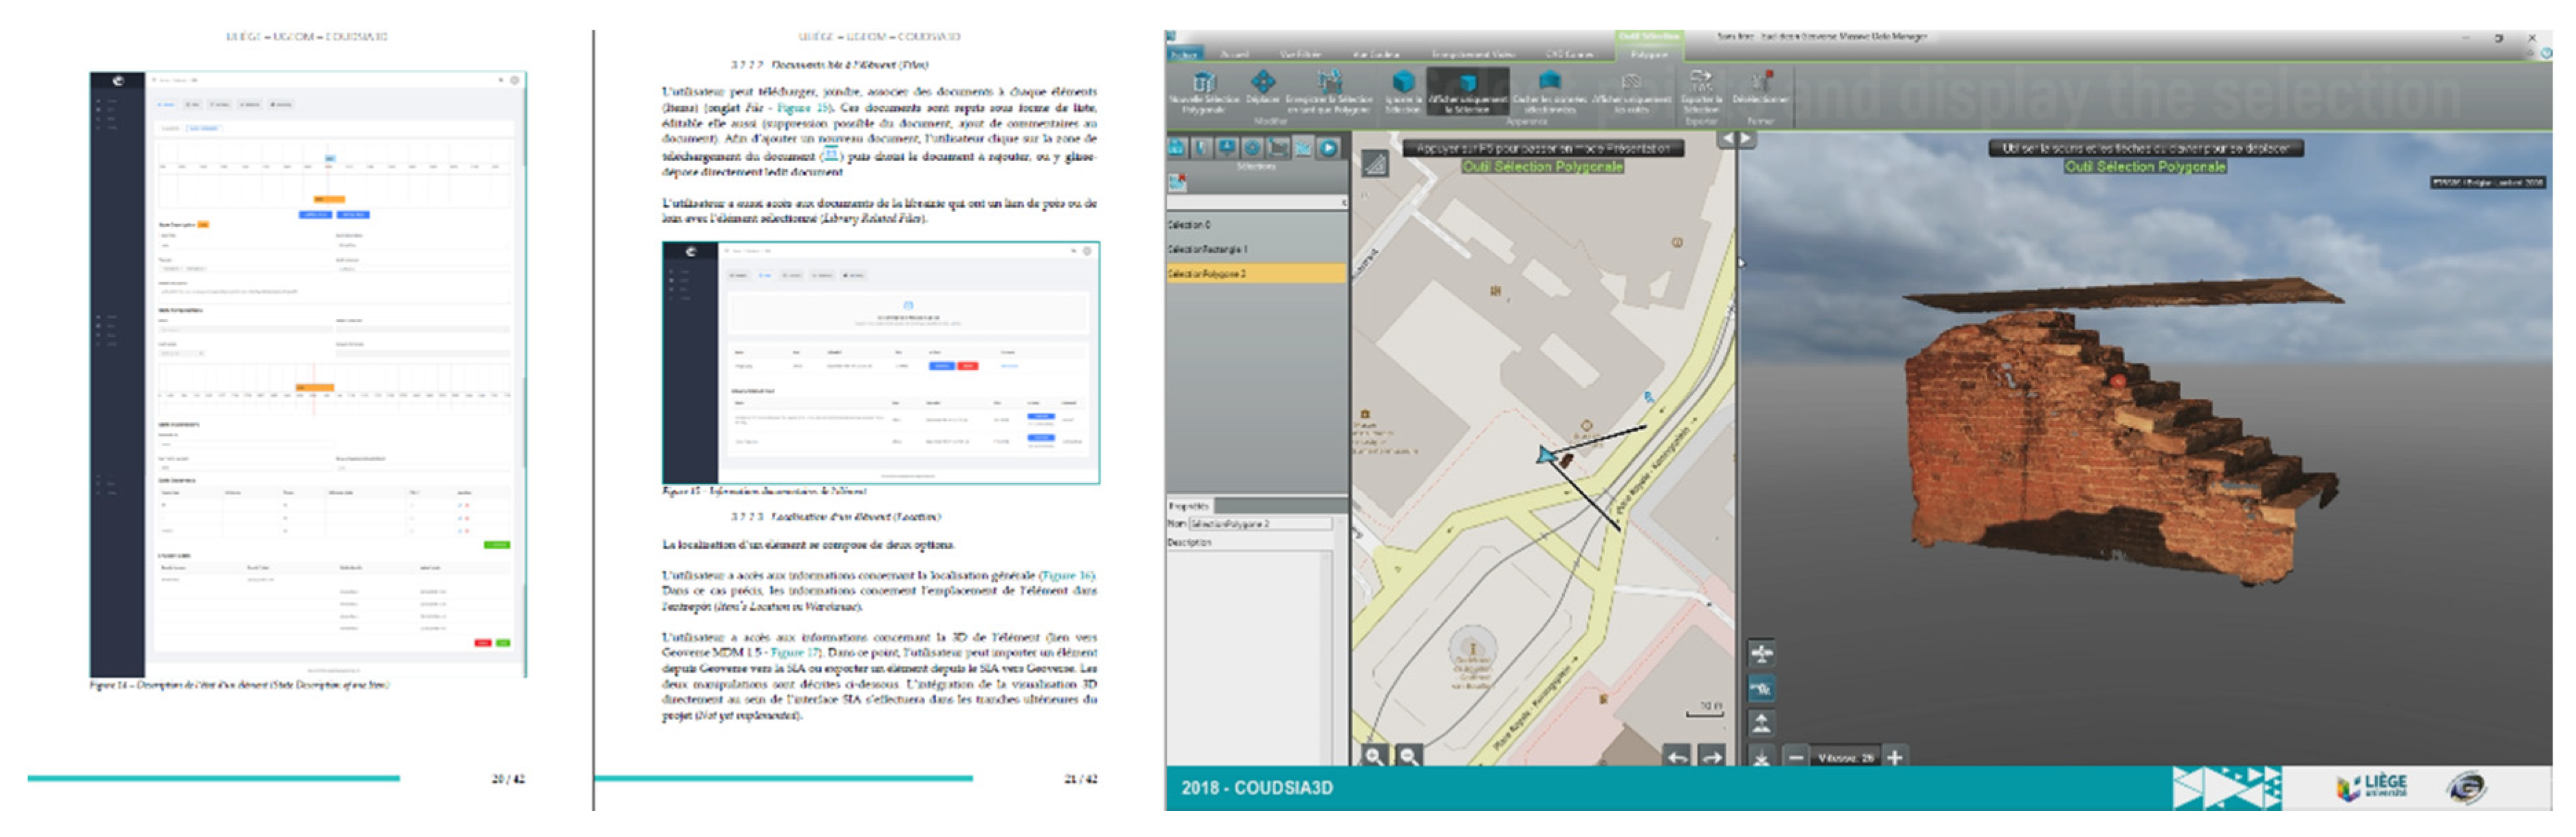
Task: Toggle the highlighted swimming navigation mode button
Action: pyautogui.click(x=1762, y=688)
